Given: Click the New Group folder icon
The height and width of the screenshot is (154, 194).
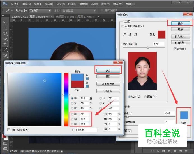Looking at the screenshot, I should point(175,151).
